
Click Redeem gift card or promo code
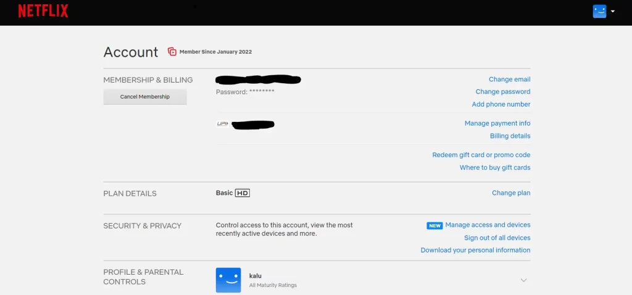[x=481, y=155]
